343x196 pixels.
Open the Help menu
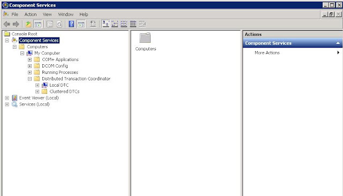[x=84, y=14]
